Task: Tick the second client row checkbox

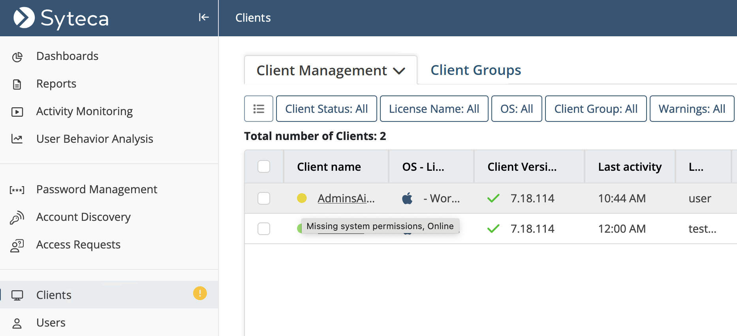Action: pyautogui.click(x=264, y=229)
